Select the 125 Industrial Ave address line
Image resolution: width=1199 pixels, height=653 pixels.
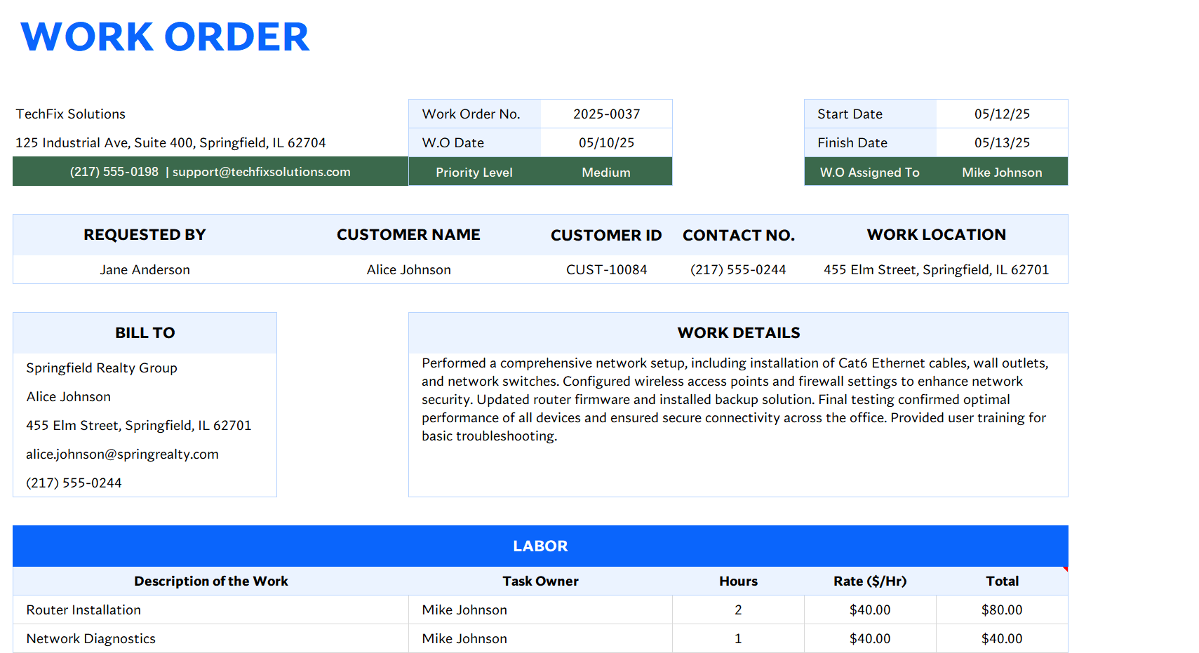(170, 143)
